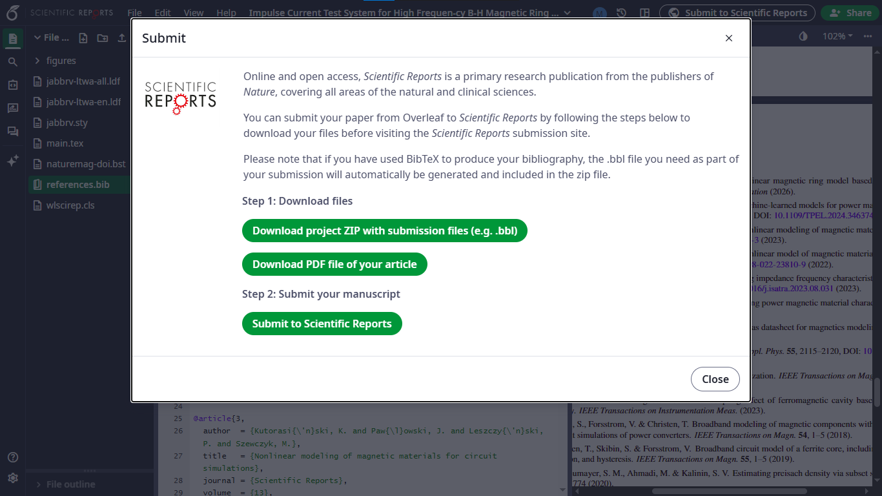882x496 pixels.
Task: Open the chat icon in left rail
Action: coord(12,132)
